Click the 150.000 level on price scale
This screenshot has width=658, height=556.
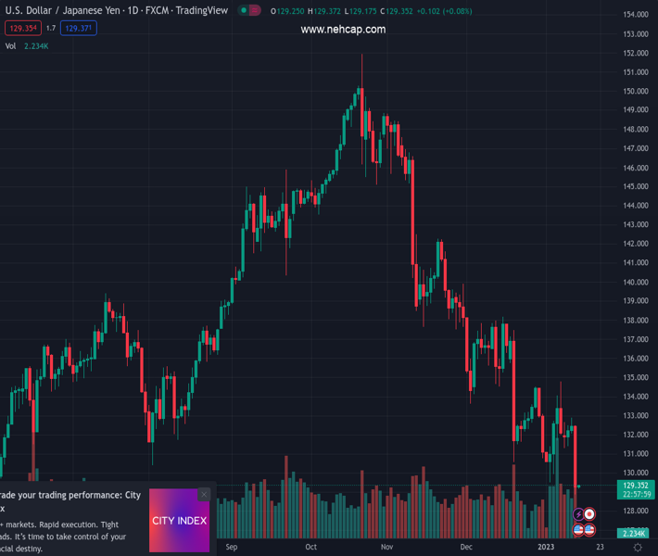(635, 91)
